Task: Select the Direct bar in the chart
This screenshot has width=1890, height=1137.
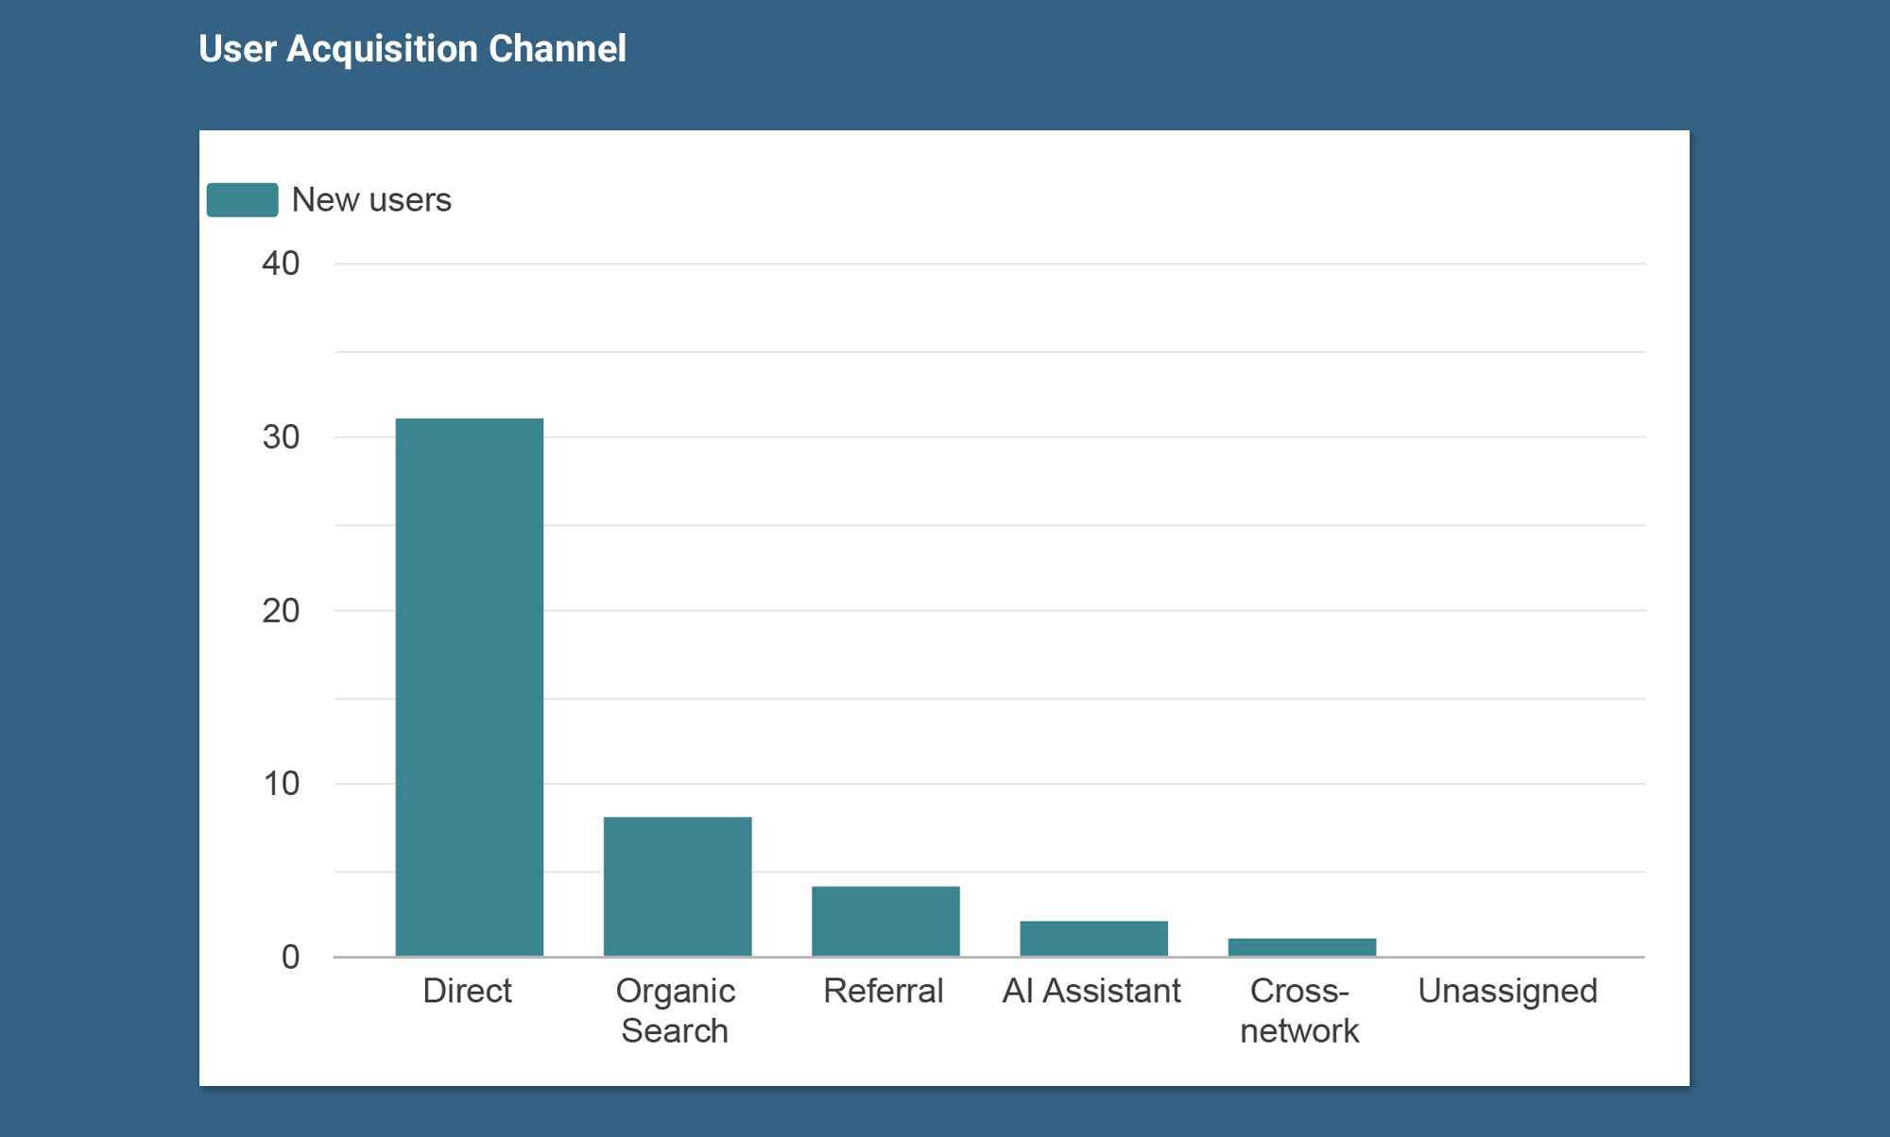Action: coord(470,687)
